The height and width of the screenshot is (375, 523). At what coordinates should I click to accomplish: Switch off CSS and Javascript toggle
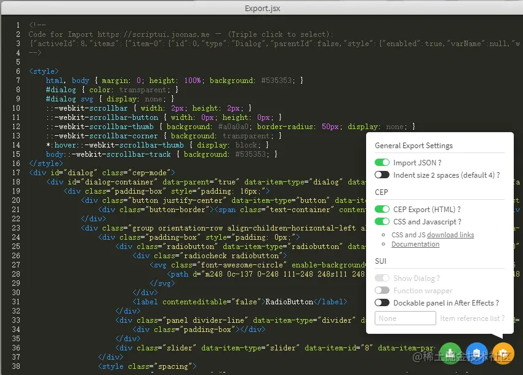(x=382, y=221)
